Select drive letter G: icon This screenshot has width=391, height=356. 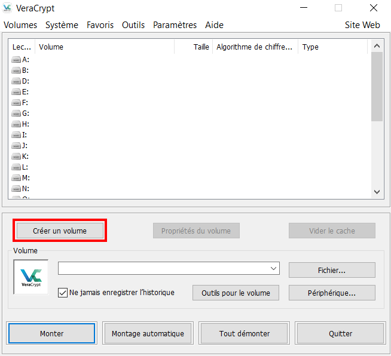16,113
